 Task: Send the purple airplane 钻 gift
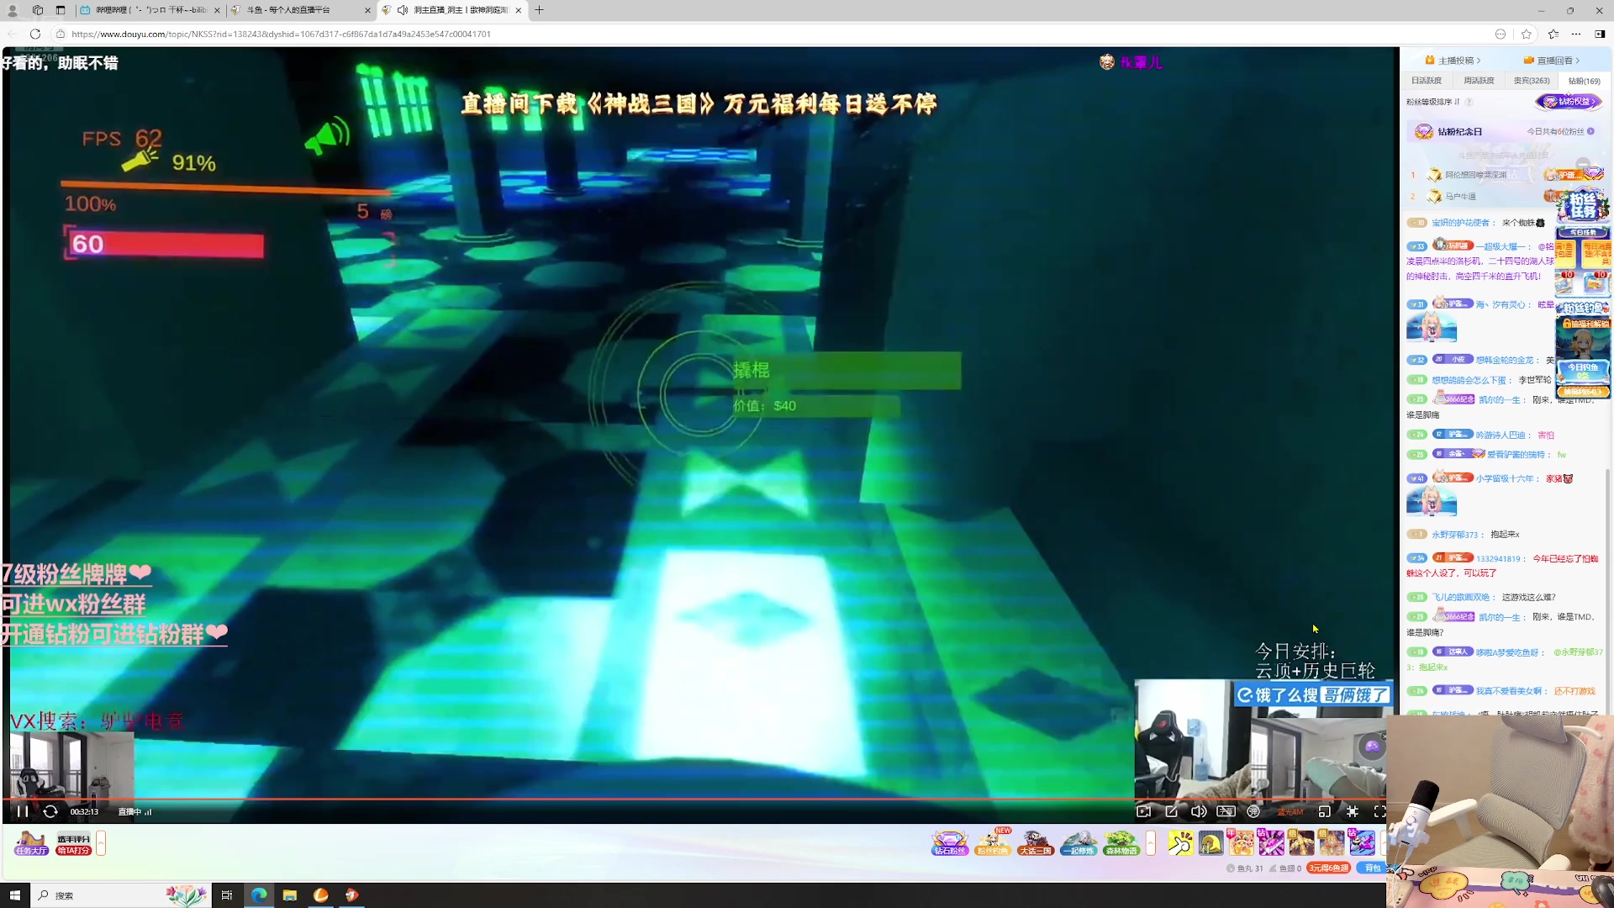click(x=1362, y=842)
